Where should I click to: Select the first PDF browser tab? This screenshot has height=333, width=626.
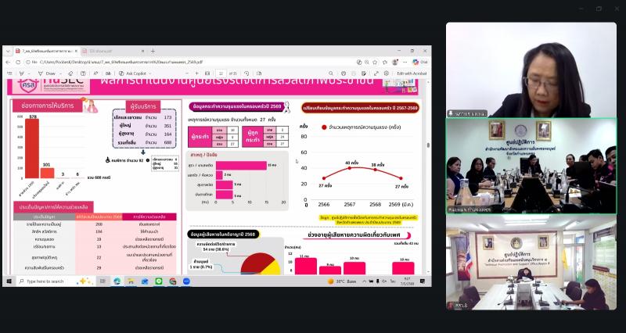click(x=46, y=51)
